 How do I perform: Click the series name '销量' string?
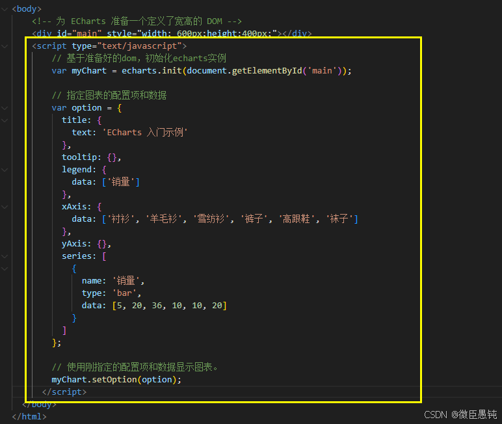125,281
